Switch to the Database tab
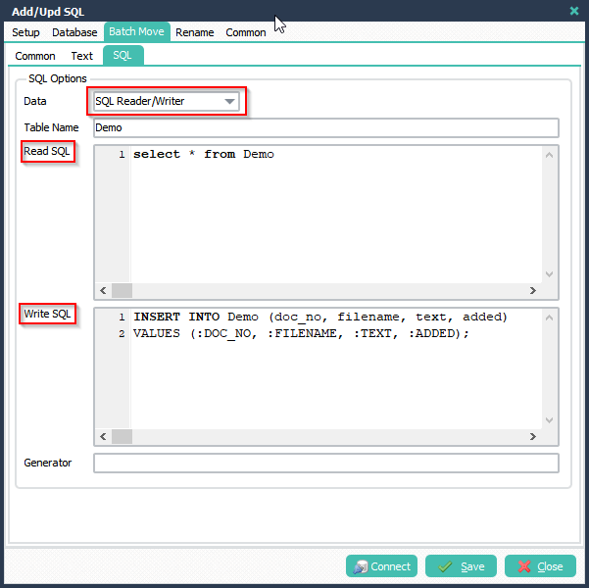The image size is (589, 588). 74,32
